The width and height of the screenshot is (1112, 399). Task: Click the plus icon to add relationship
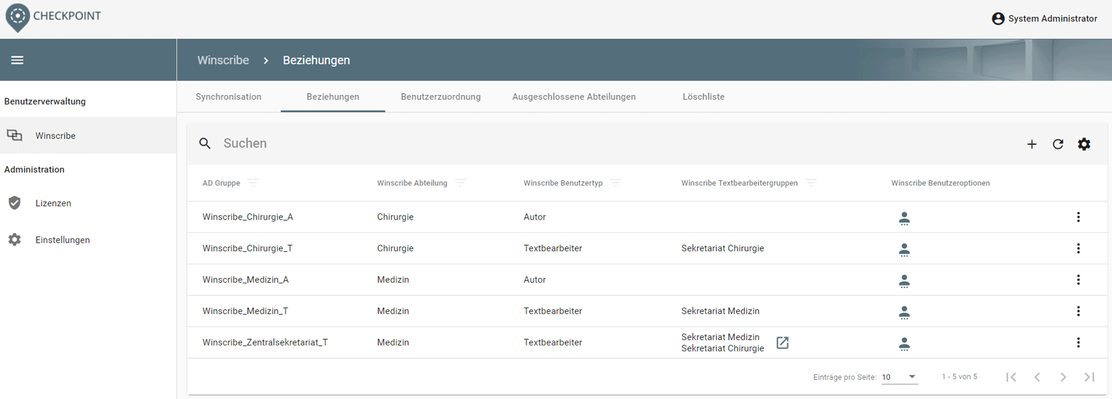pyautogui.click(x=1032, y=144)
